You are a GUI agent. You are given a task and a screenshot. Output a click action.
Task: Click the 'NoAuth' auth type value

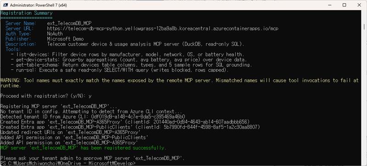coord(55,33)
